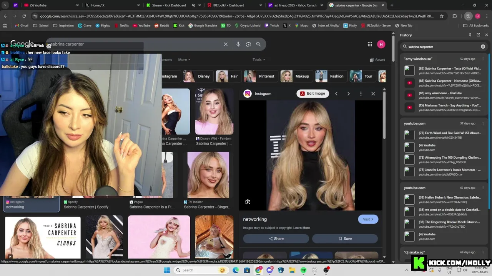Viewport: 492px width, 276px height.
Task: Open three-dot options in image preview
Action: (361, 94)
